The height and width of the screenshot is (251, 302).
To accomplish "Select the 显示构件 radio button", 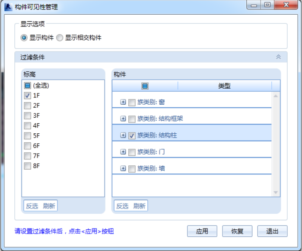I will click(24, 38).
